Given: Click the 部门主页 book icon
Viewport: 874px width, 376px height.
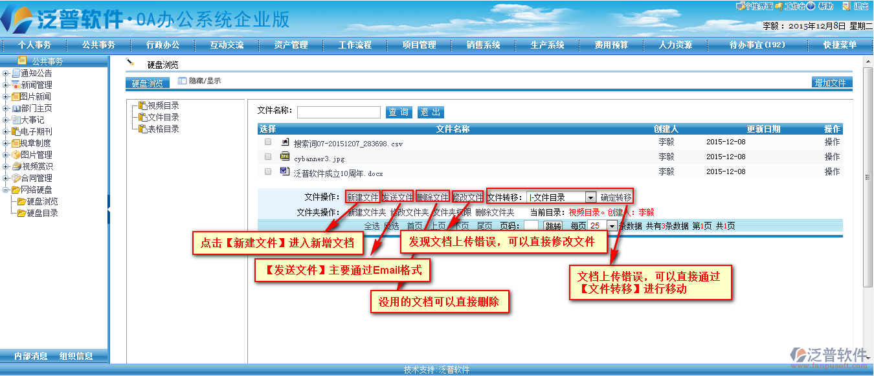Looking at the screenshot, I should [x=16, y=108].
